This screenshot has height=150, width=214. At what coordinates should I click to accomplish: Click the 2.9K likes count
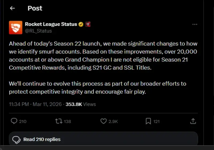[113, 121]
